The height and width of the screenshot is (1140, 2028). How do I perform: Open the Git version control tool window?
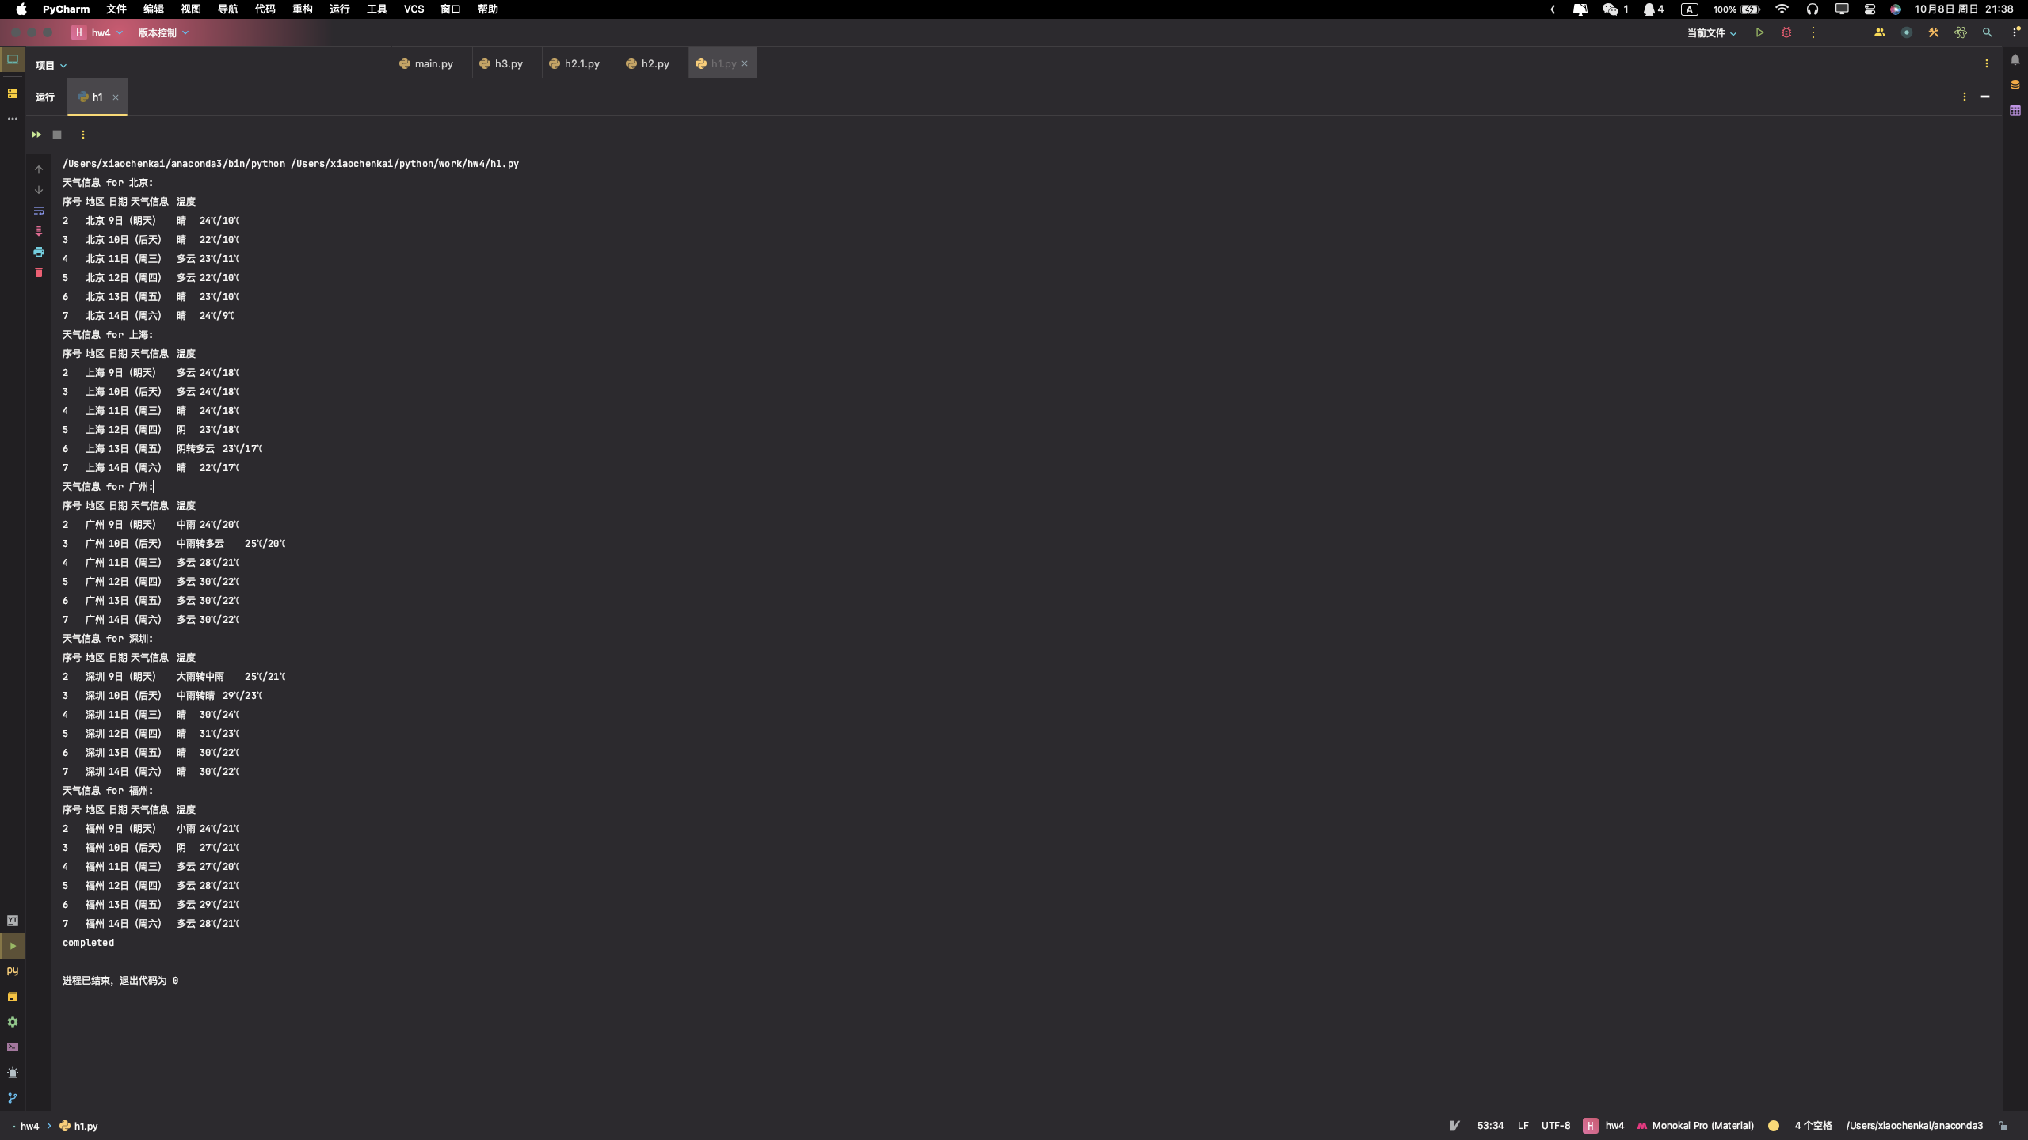13,1098
